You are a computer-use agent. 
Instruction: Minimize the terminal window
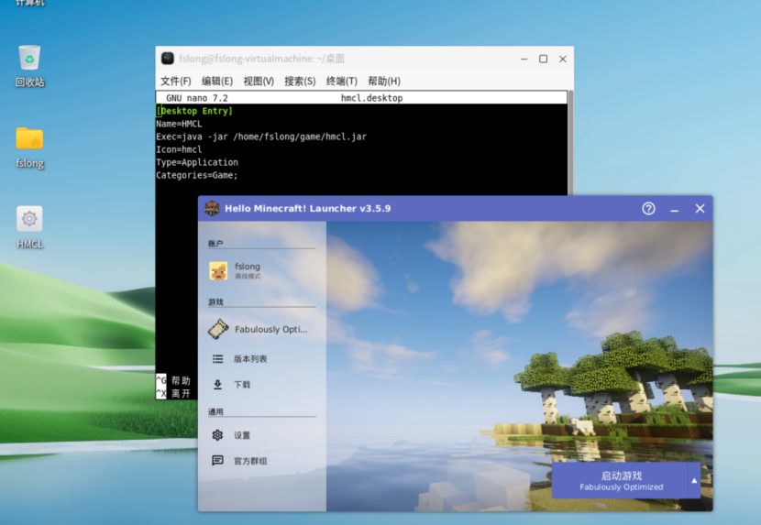pos(524,59)
